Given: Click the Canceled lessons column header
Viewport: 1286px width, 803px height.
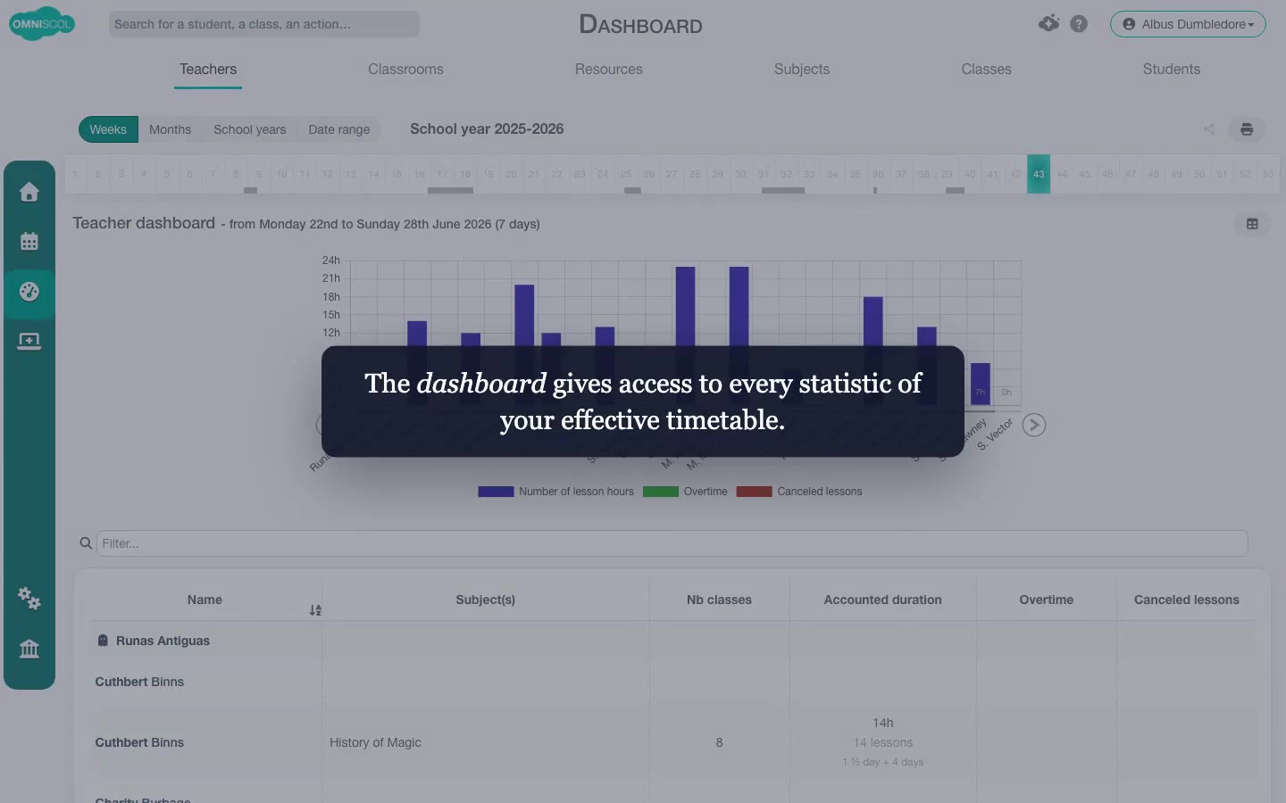Looking at the screenshot, I should pos(1186,600).
